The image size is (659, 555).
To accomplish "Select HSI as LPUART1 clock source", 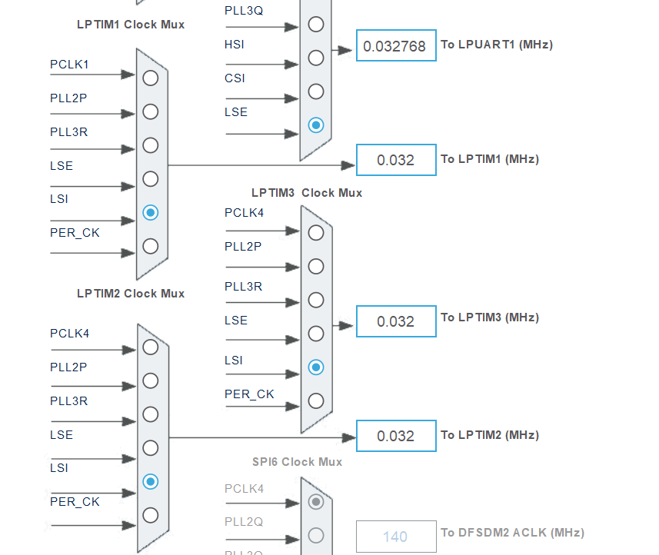I will (315, 57).
